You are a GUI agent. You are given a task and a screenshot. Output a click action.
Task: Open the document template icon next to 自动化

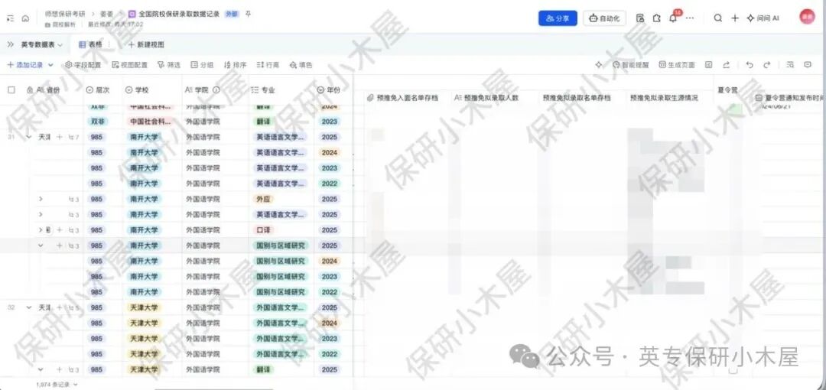[x=640, y=18]
